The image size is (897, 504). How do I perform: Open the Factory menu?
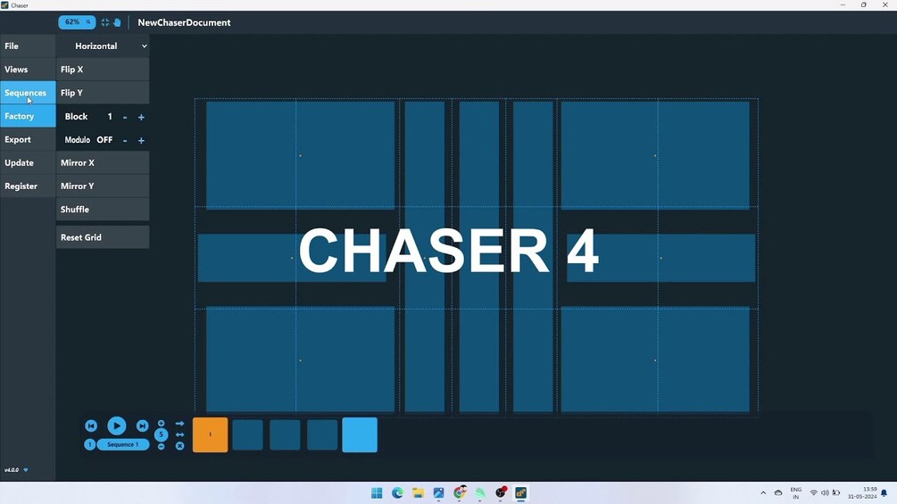tap(28, 116)
